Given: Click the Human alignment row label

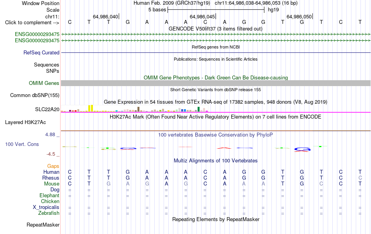Looking at the screenshot, I should pos(51,172).
